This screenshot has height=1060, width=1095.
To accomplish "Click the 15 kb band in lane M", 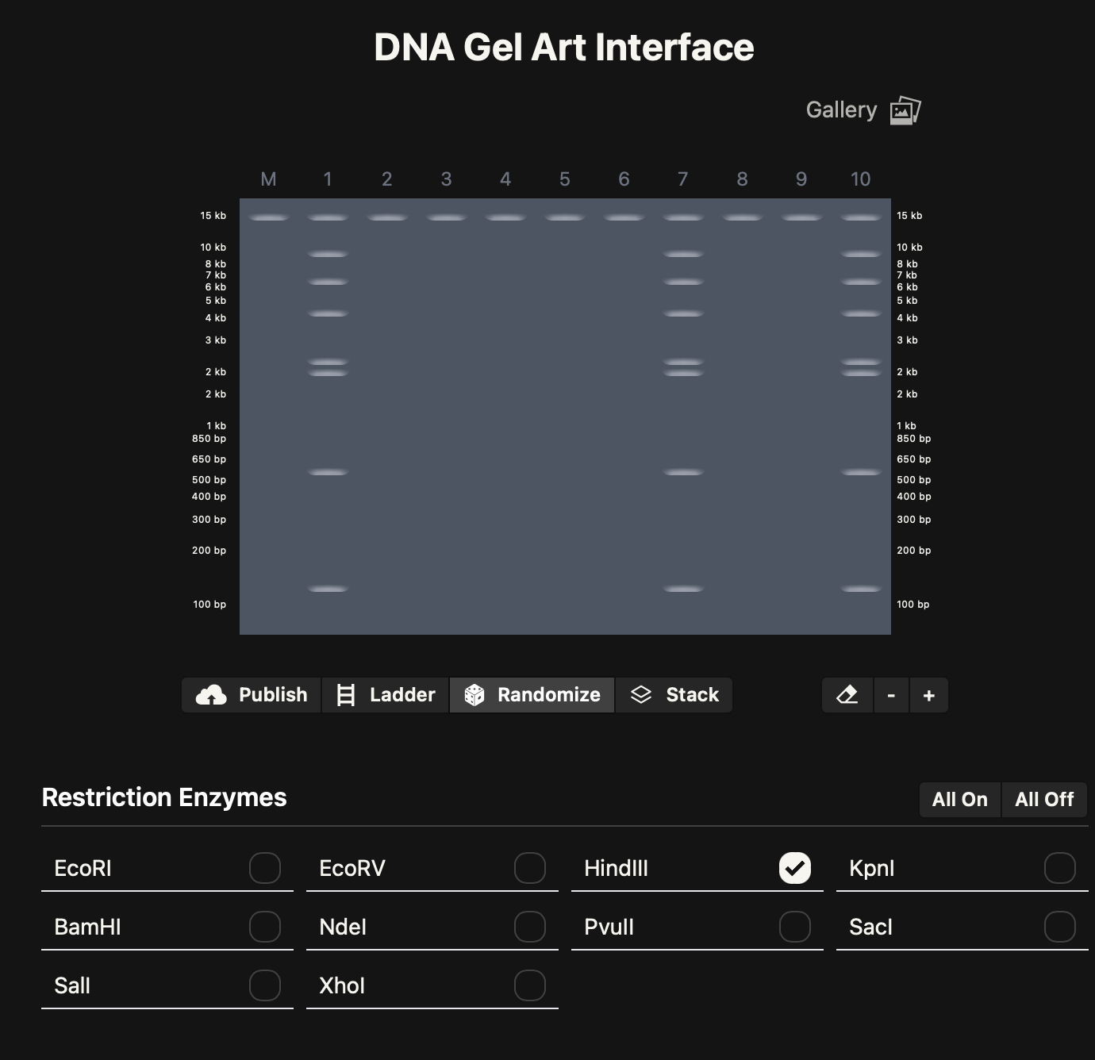I will [269, 217].
